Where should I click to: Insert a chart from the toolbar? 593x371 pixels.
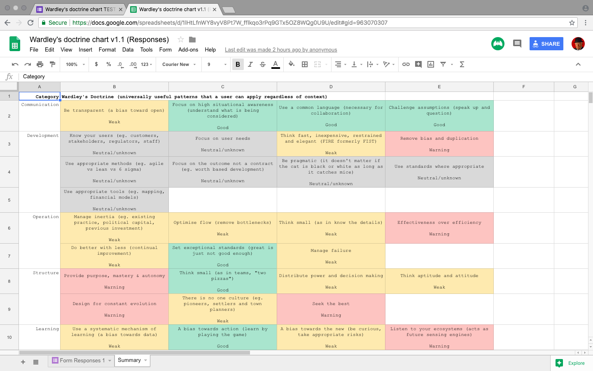(x=430, y=64)
